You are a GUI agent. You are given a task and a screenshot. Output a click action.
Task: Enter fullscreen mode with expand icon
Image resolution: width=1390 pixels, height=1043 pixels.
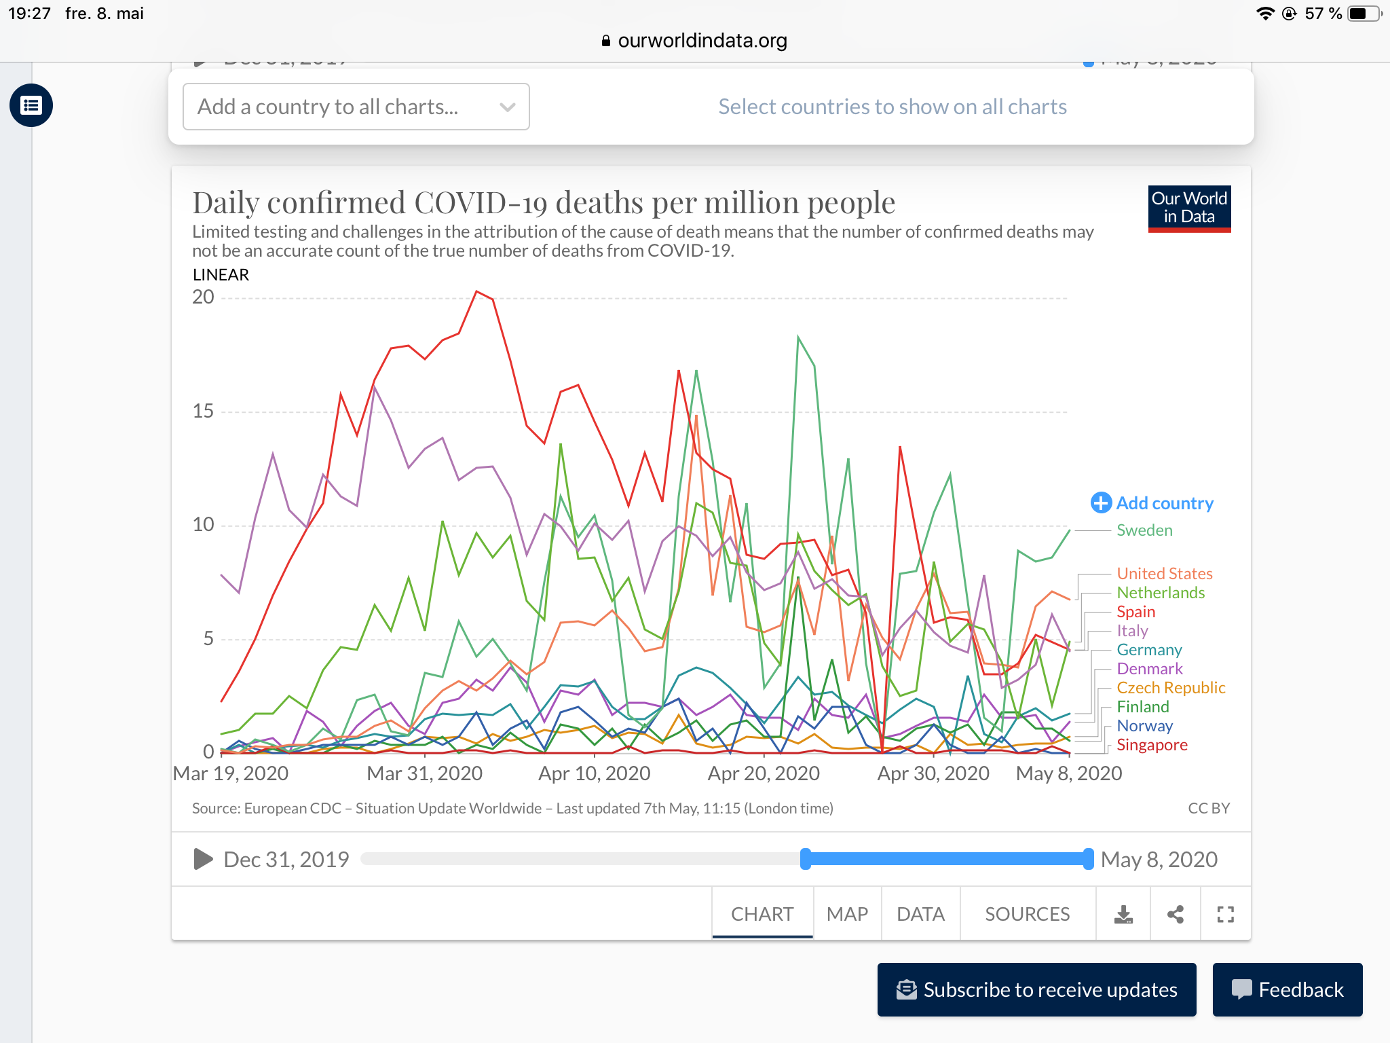pyautogui.click(x=1225, y=915)
